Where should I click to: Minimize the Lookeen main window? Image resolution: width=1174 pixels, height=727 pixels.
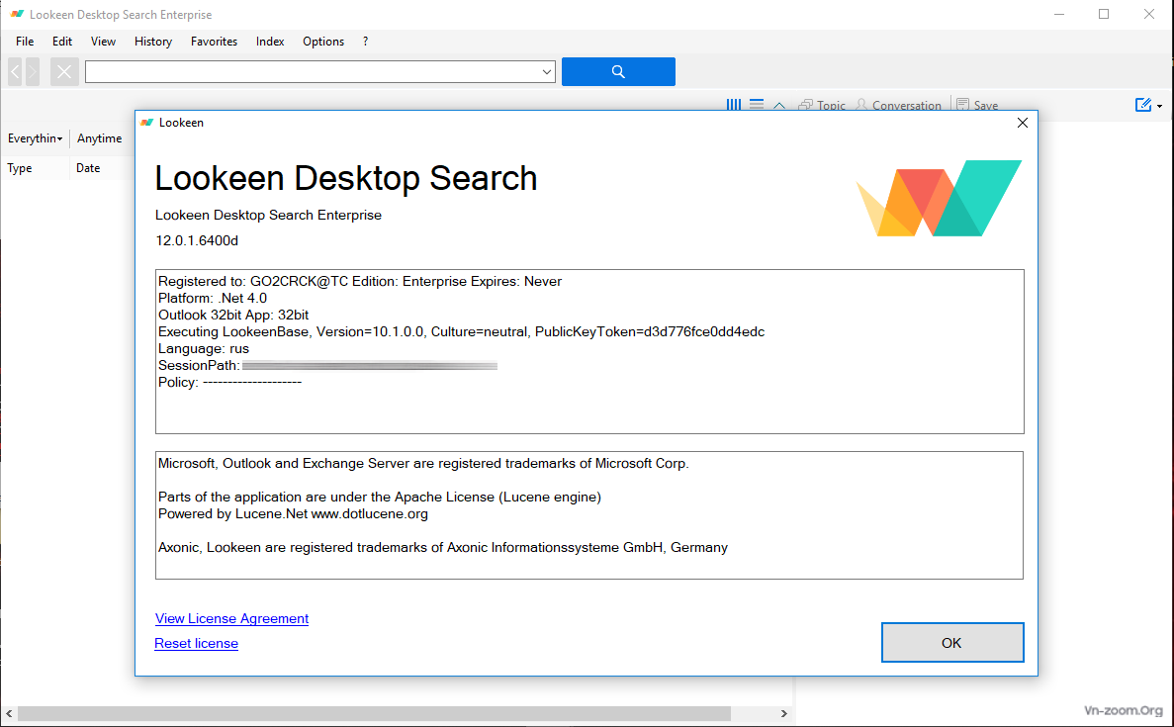[1058, 14]
